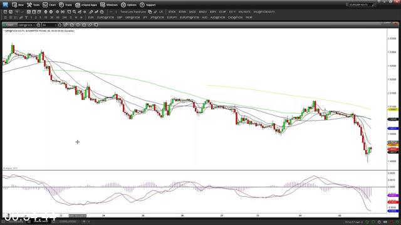Load the GBP@FXCM symbol shortcut
This screenshot has width=401, height=225.
tap(132, 17)
